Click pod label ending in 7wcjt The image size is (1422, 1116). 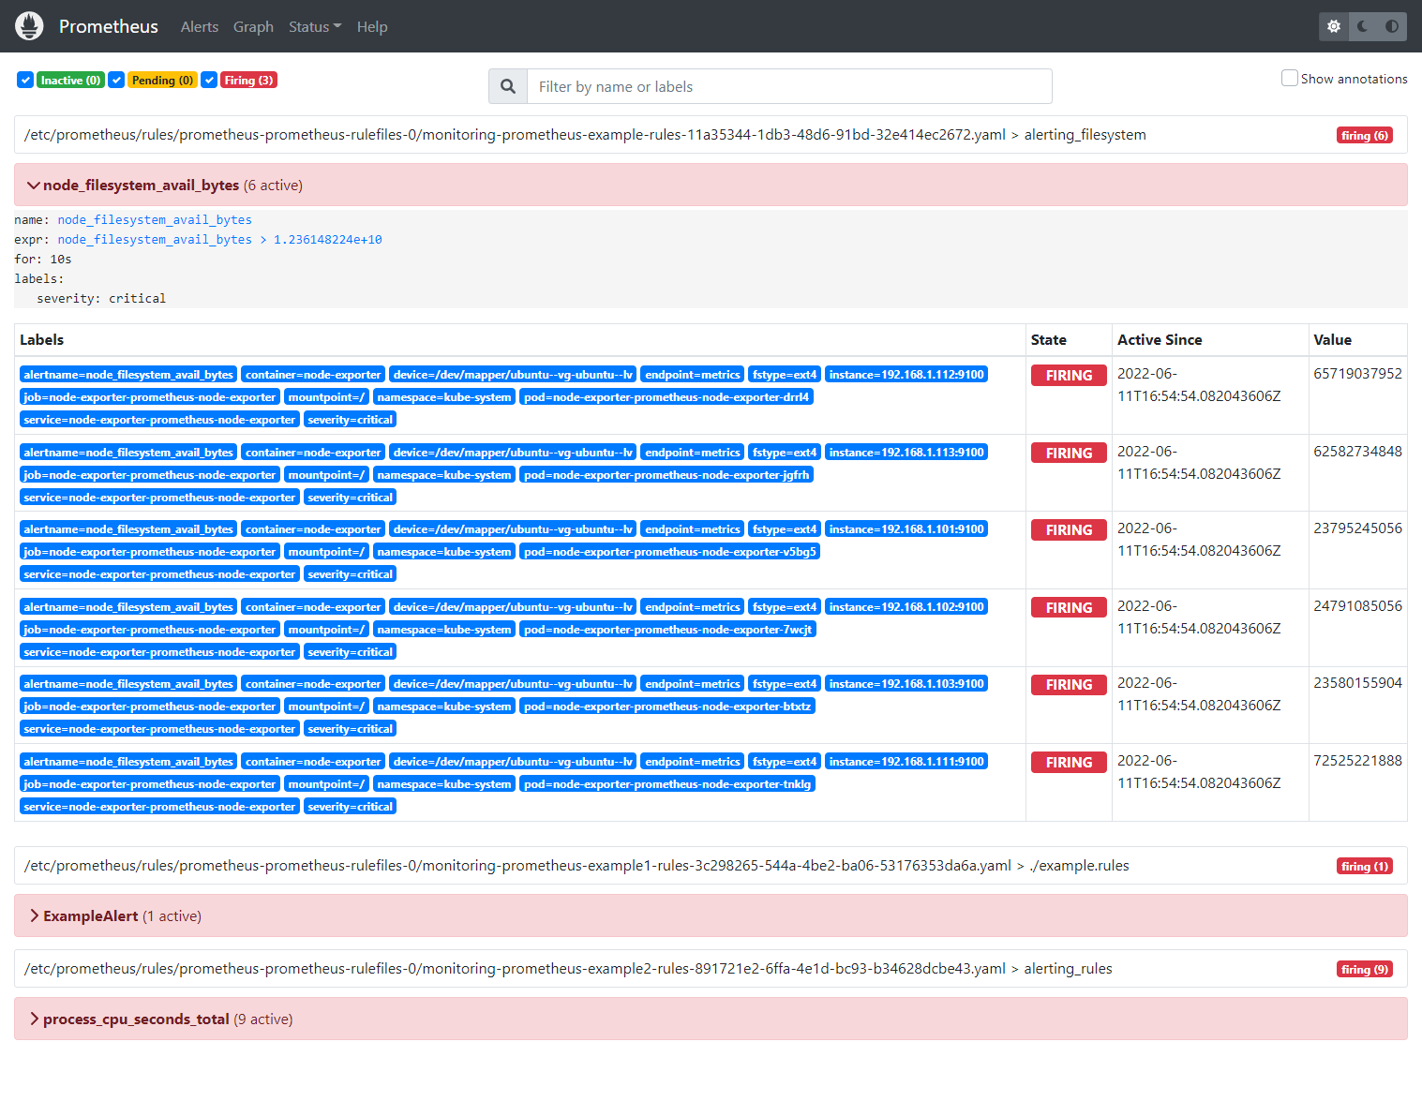(x=668, y=629)
